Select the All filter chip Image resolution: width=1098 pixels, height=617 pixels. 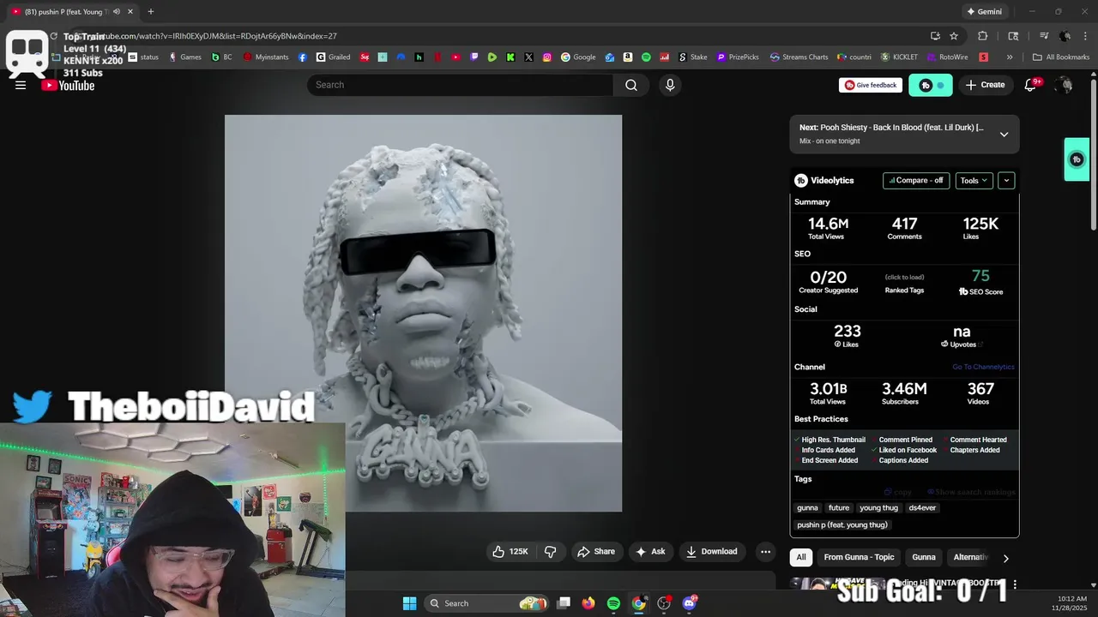[801, 557]
